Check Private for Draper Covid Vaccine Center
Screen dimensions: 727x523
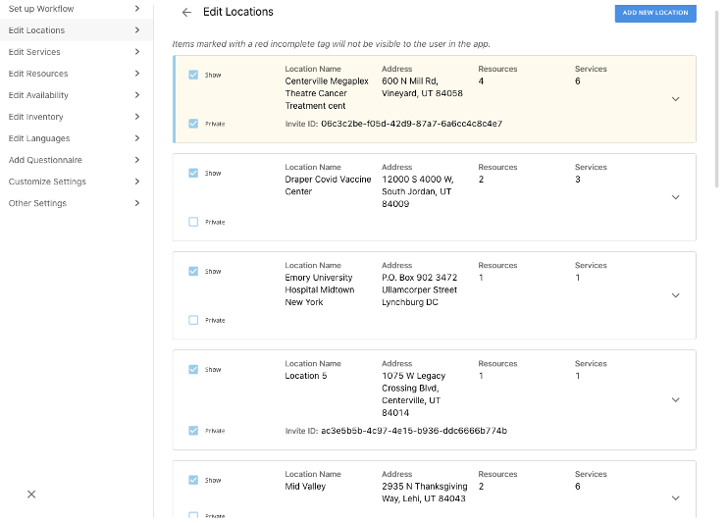tap(193, 222)
